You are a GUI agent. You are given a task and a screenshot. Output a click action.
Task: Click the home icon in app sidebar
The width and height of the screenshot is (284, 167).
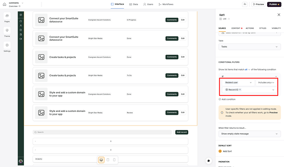(21, 20)
